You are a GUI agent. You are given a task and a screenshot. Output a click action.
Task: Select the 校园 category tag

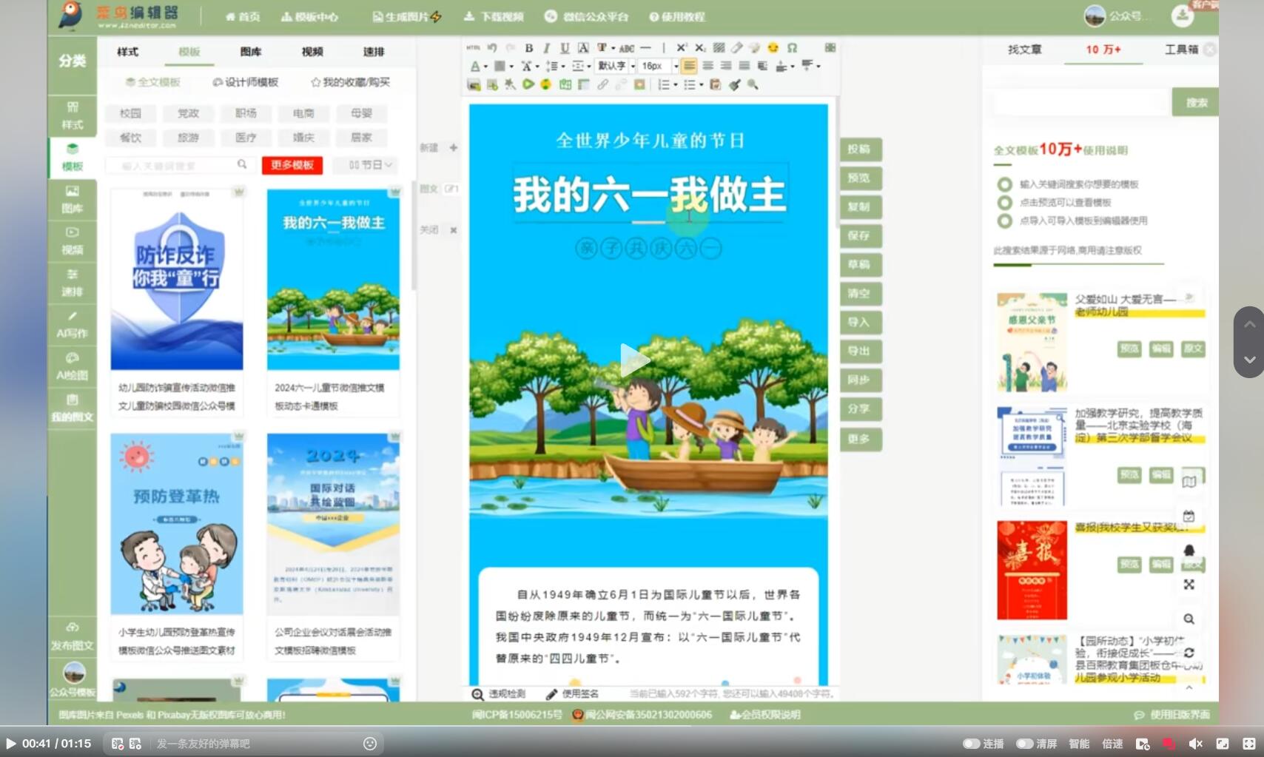(130, 113)
